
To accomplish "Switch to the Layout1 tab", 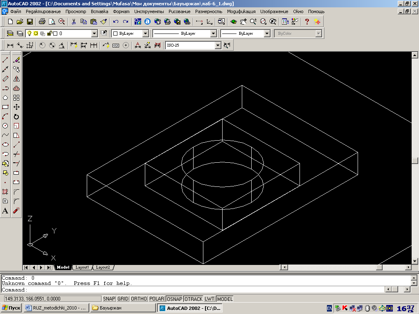I will pos(82,267).
